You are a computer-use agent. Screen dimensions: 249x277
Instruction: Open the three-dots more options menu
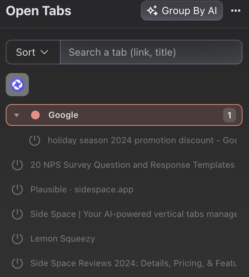tap(236, 11)
